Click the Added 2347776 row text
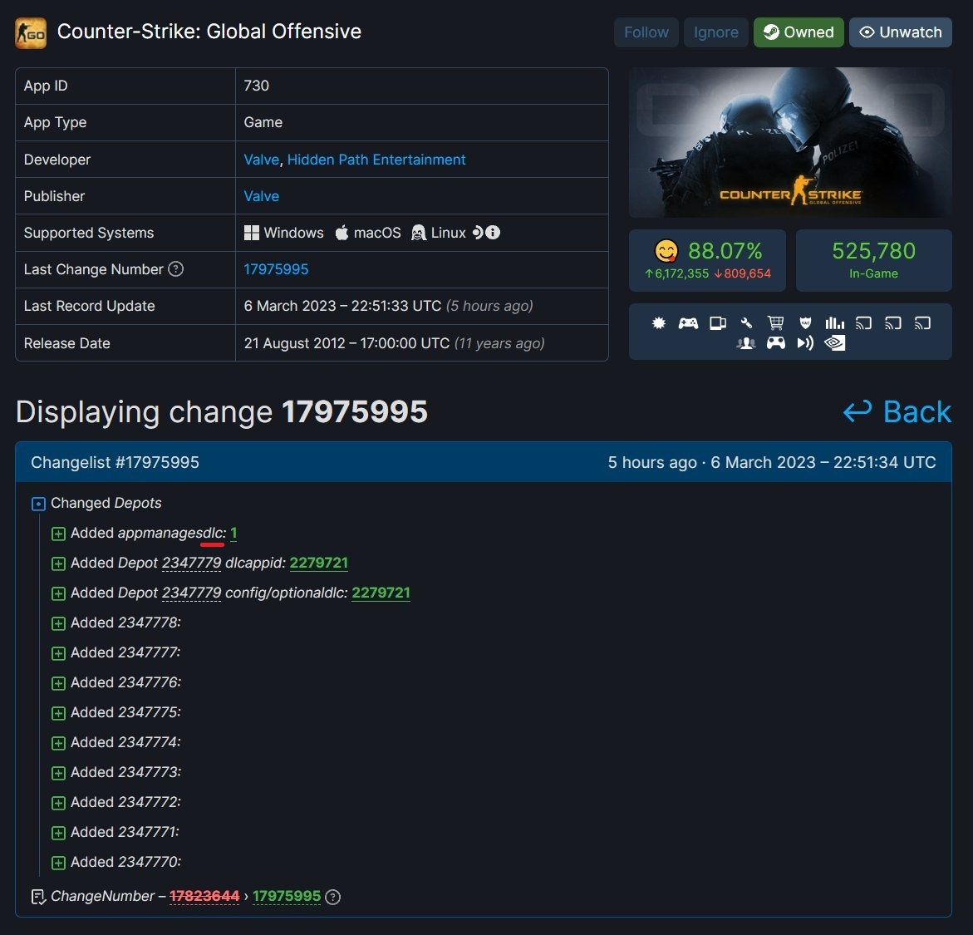Image resolution: width=973 pixels, height=935 pixels. click(x=126, y=682)
